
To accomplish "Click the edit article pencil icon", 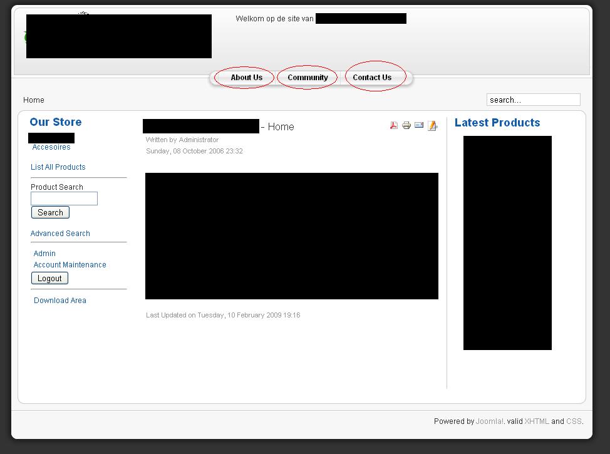I will [432, 126].
